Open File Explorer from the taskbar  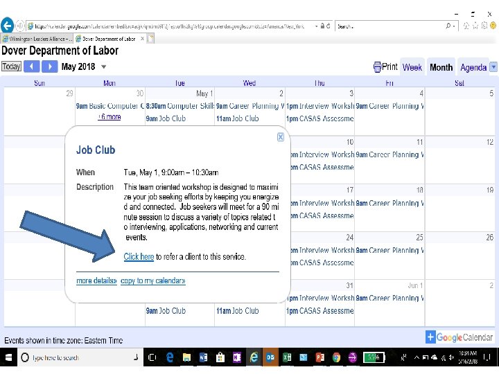[186, 357]
